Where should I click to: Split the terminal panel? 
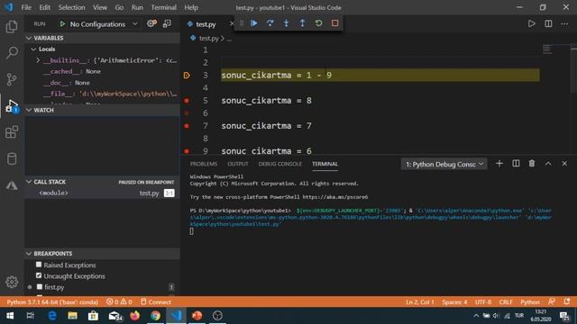(516, 164)
